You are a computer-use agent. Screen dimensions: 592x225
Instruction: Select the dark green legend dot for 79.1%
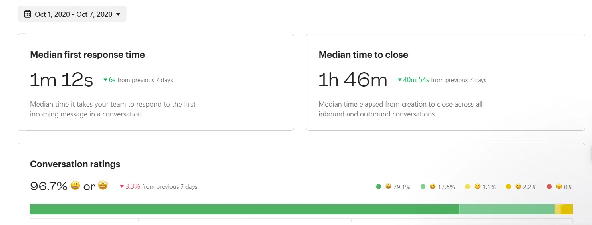(379, 186)
